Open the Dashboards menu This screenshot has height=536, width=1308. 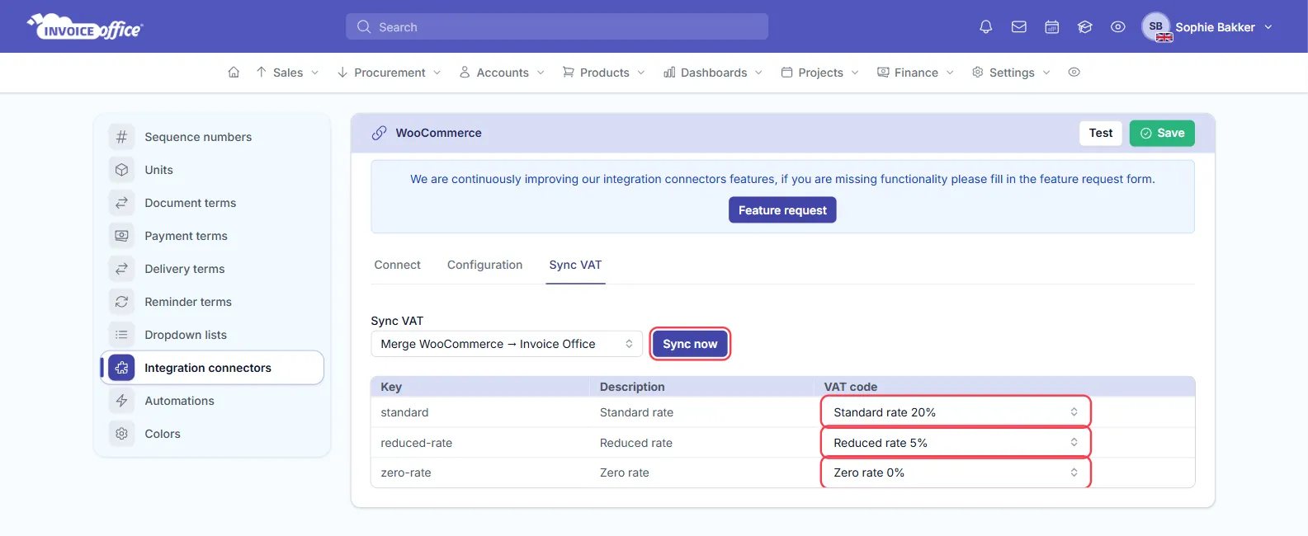pos(713,73)
